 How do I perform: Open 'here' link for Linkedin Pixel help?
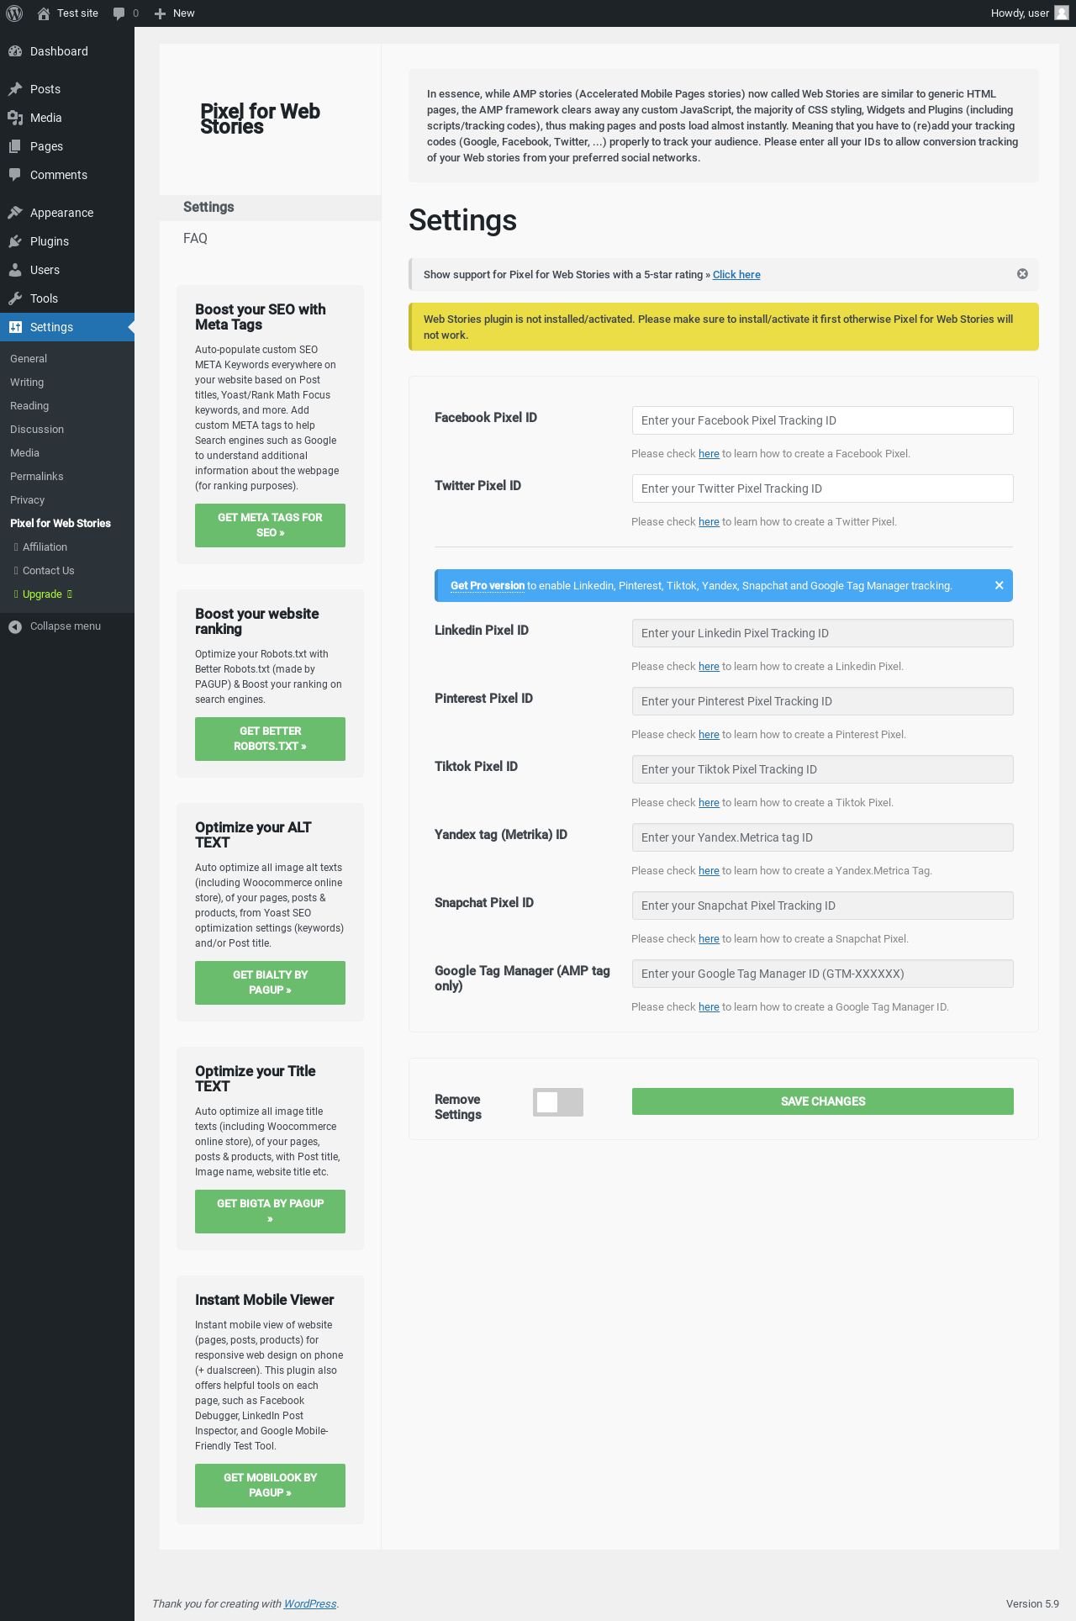pyautogui.click(x=709, y=667)
